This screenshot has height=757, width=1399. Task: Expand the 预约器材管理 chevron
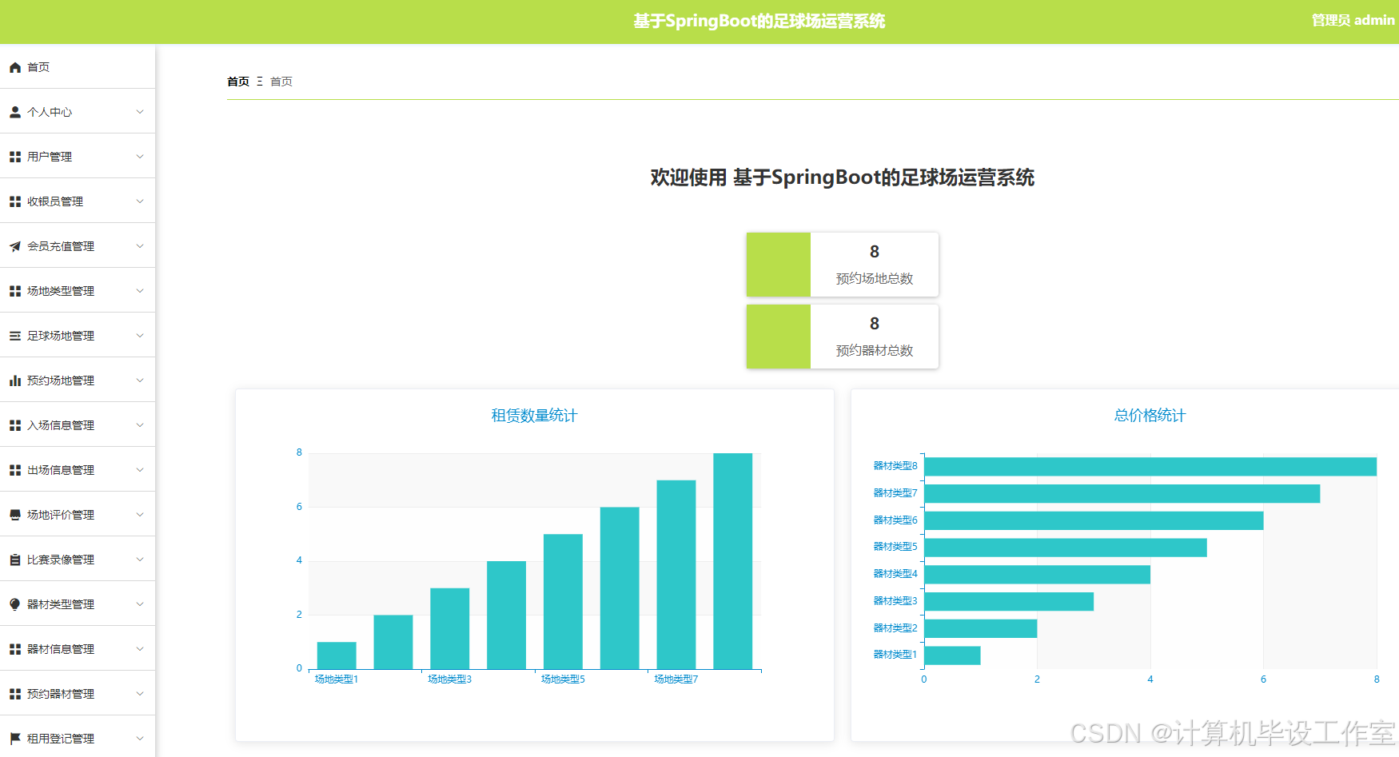click(140, 694)
